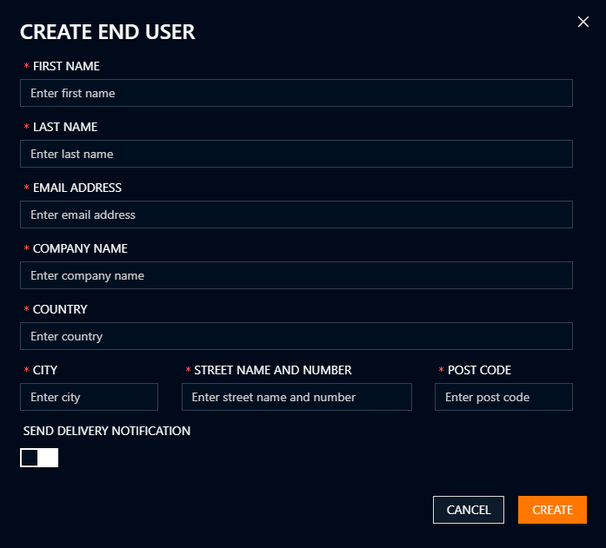Screen dimensions: 606x548
Task: Click the LAST NAME field label
Action: coord(65,127)
